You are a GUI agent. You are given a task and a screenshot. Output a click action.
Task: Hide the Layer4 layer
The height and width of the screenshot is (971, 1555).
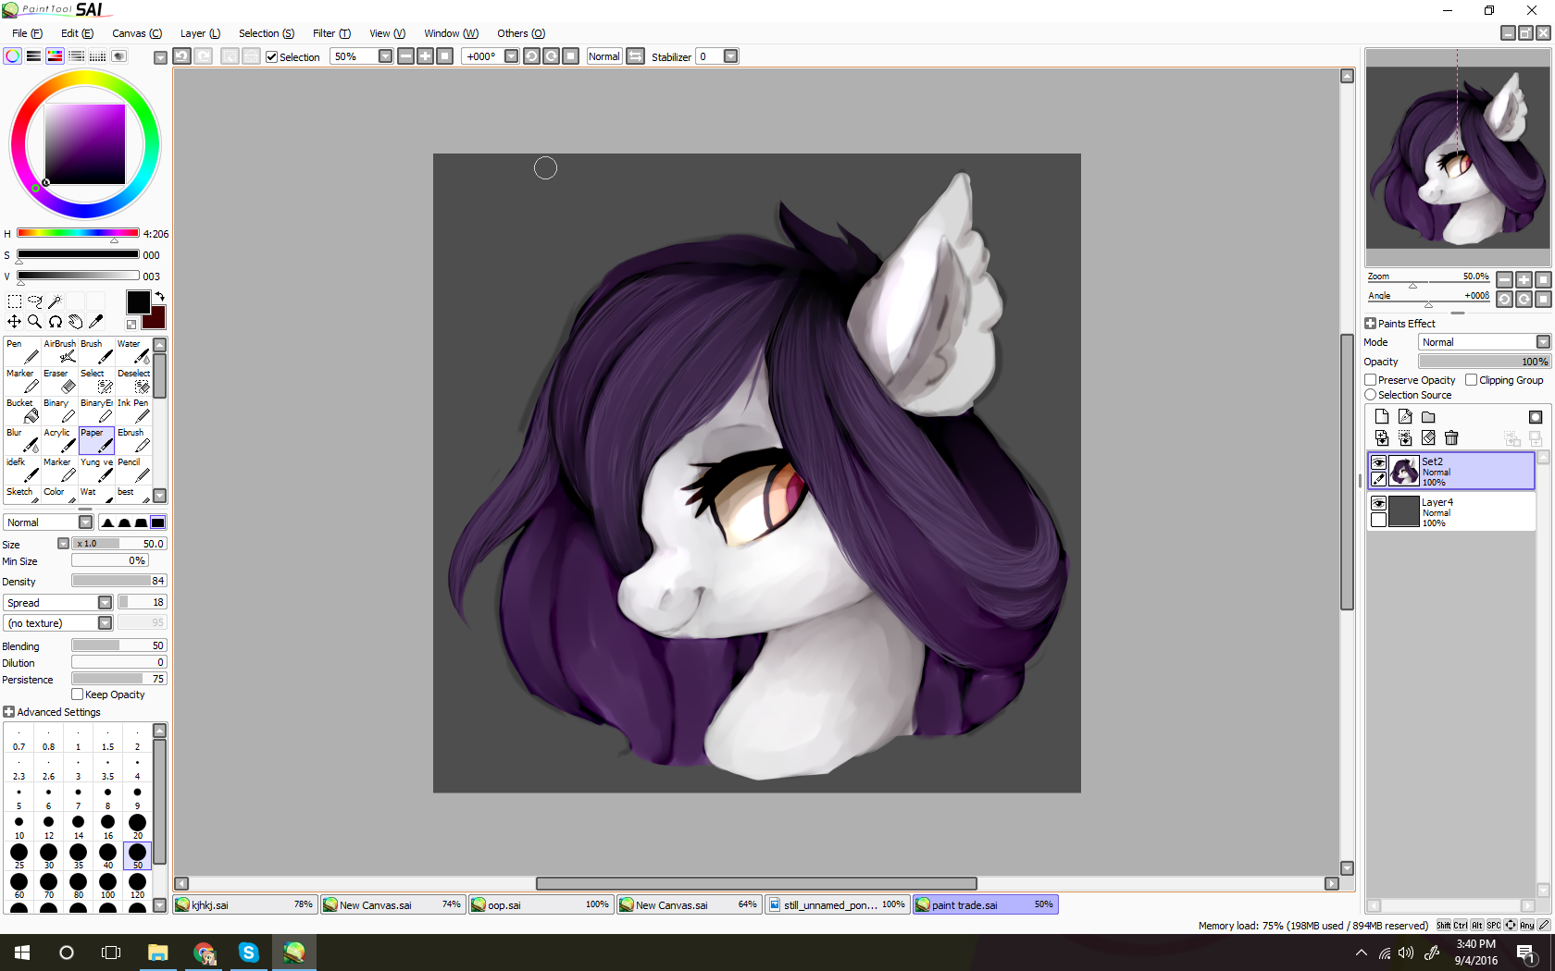(x=1379, y=503)
